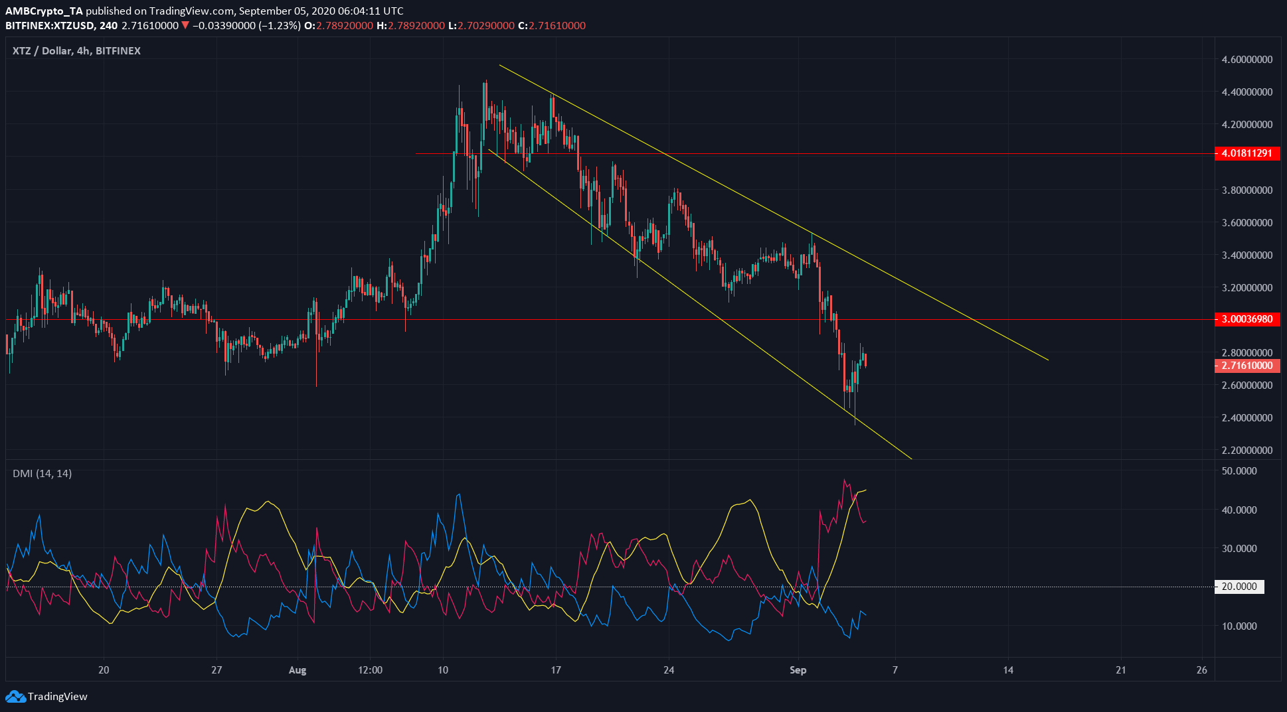Click the red down-triangle change indicator
The height and width of the screenshot is (712, 1287).
pos(186,25)
